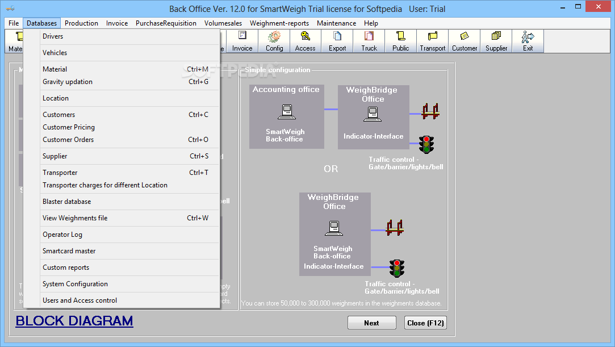The image size is (615, 347).
Task: Open the Truck toolbar icon
Action: (x=369, y=41)
